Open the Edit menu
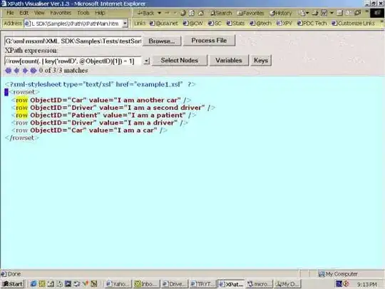Screen dimensions: 385x289 24,13
